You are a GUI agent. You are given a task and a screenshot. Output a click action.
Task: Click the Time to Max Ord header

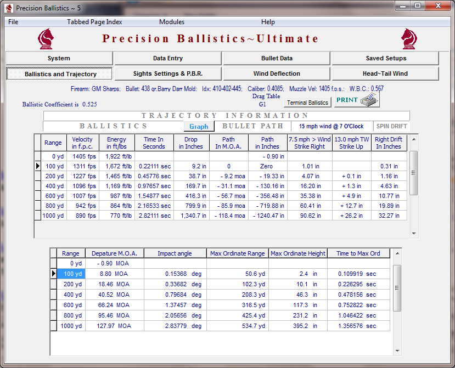(358, 253)
